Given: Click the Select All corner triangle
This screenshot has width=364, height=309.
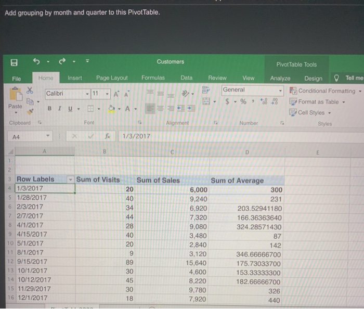Looking at the screenshot, I should (11, 152).
